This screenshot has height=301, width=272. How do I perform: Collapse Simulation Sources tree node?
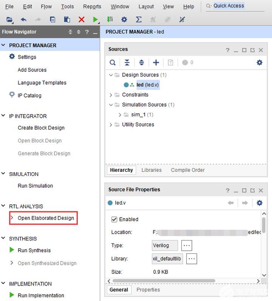click(111, 105)
